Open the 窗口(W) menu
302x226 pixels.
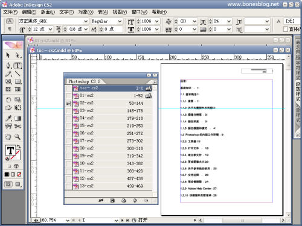pos(140,12)
